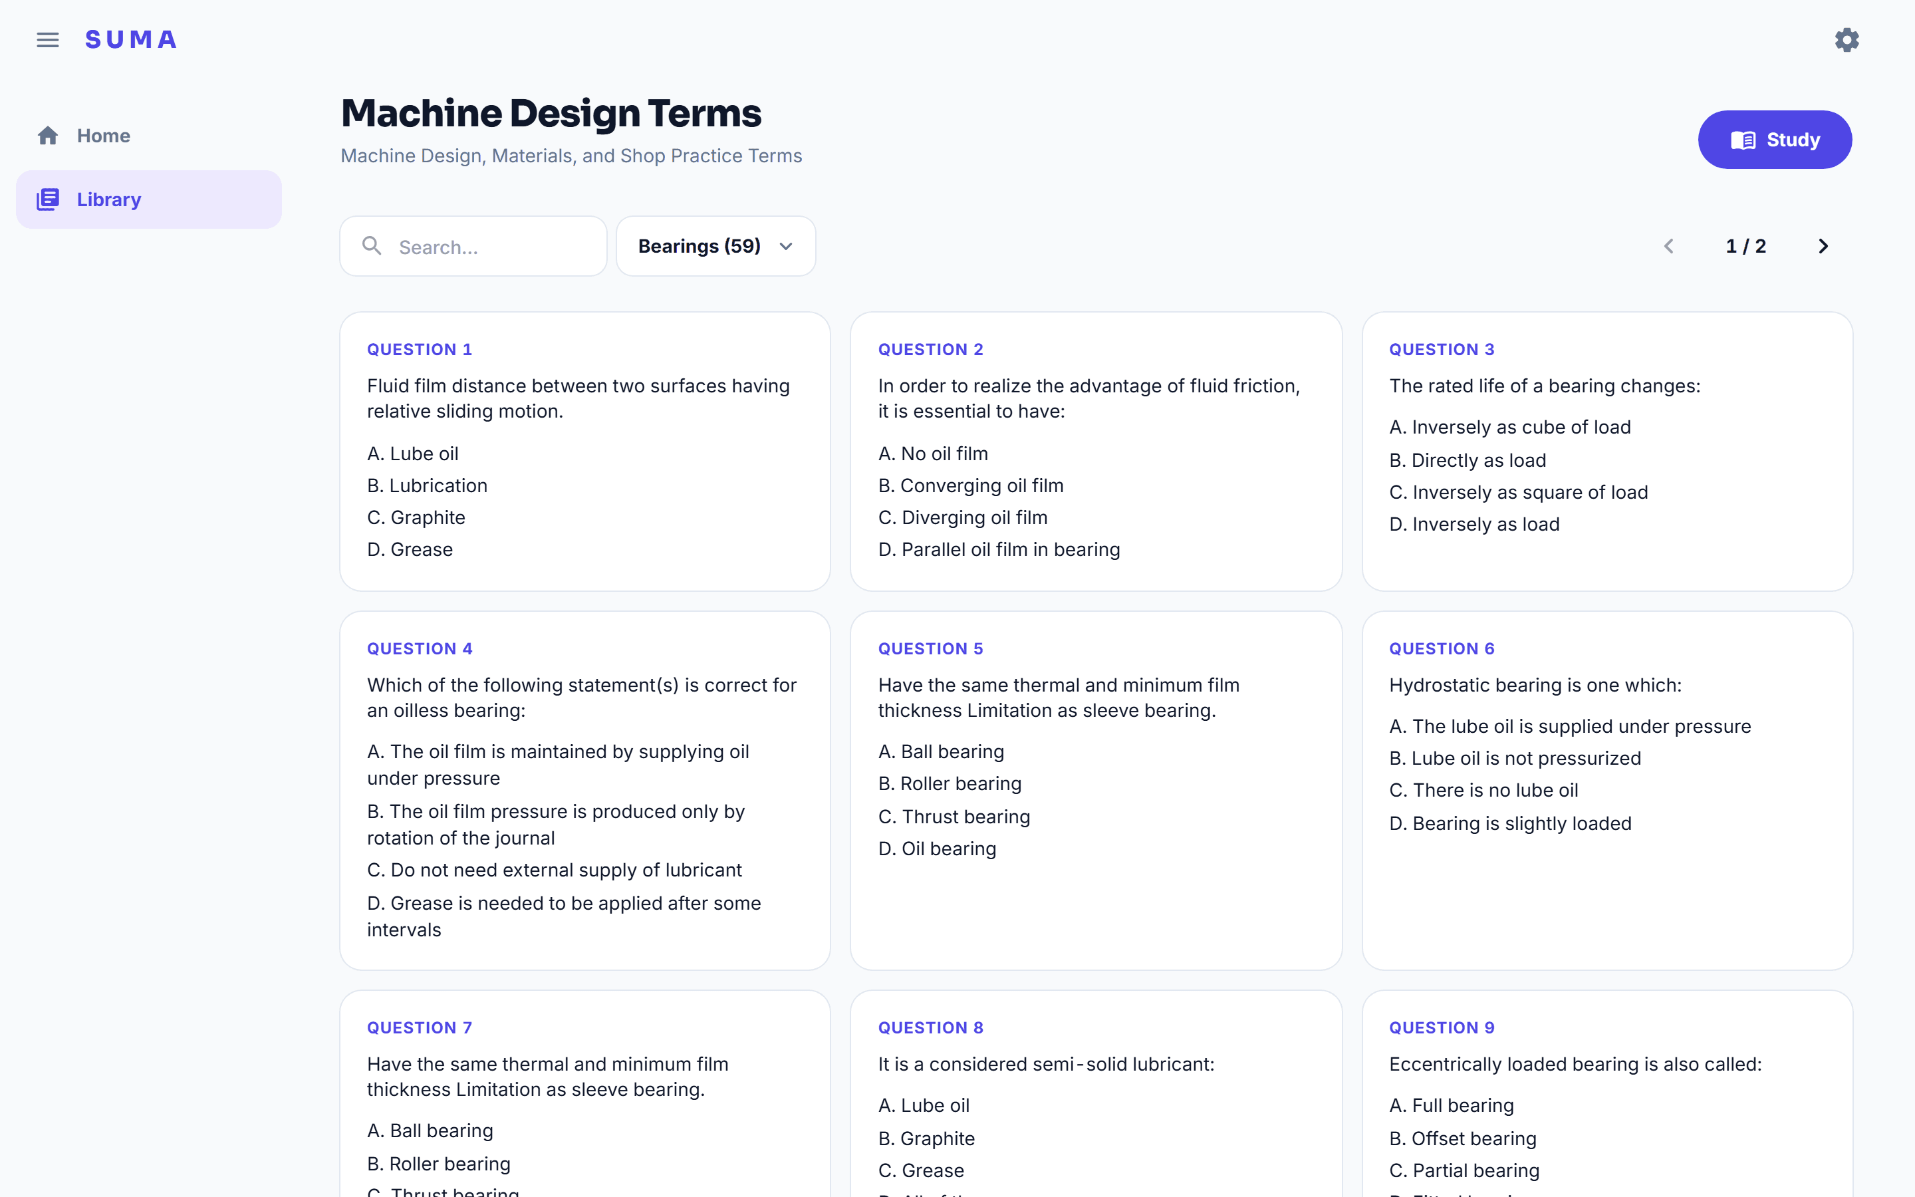Select option D about grease applied at intervals
The image size is (1915, 1197).
[563, 917]
